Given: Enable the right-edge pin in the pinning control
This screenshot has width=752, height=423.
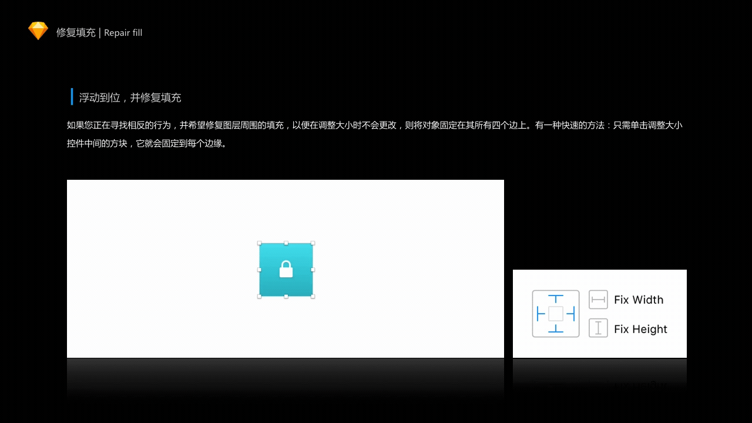Looking at the screenshot, I should pos(570,313).
